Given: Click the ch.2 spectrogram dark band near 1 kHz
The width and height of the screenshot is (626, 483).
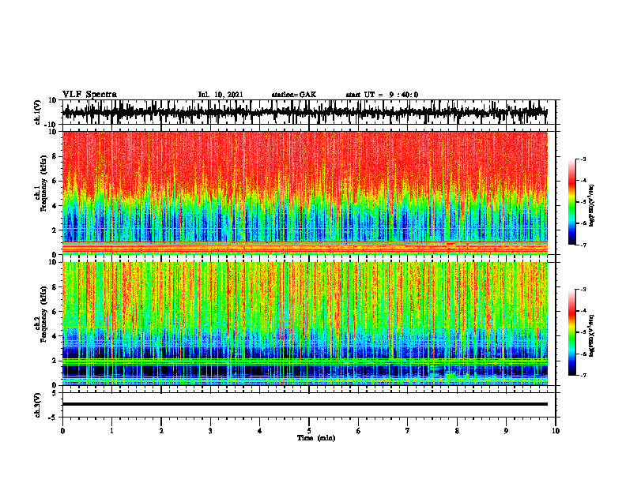Looking at the screenshot, I should tap(305, 371).
